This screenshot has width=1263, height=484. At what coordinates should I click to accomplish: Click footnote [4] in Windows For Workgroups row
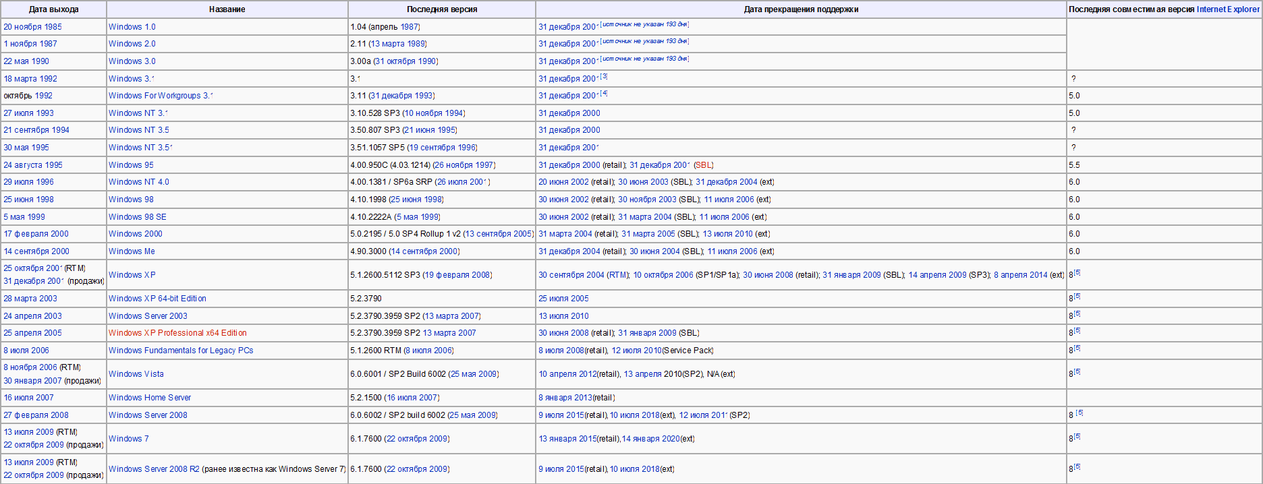point(604,94)
